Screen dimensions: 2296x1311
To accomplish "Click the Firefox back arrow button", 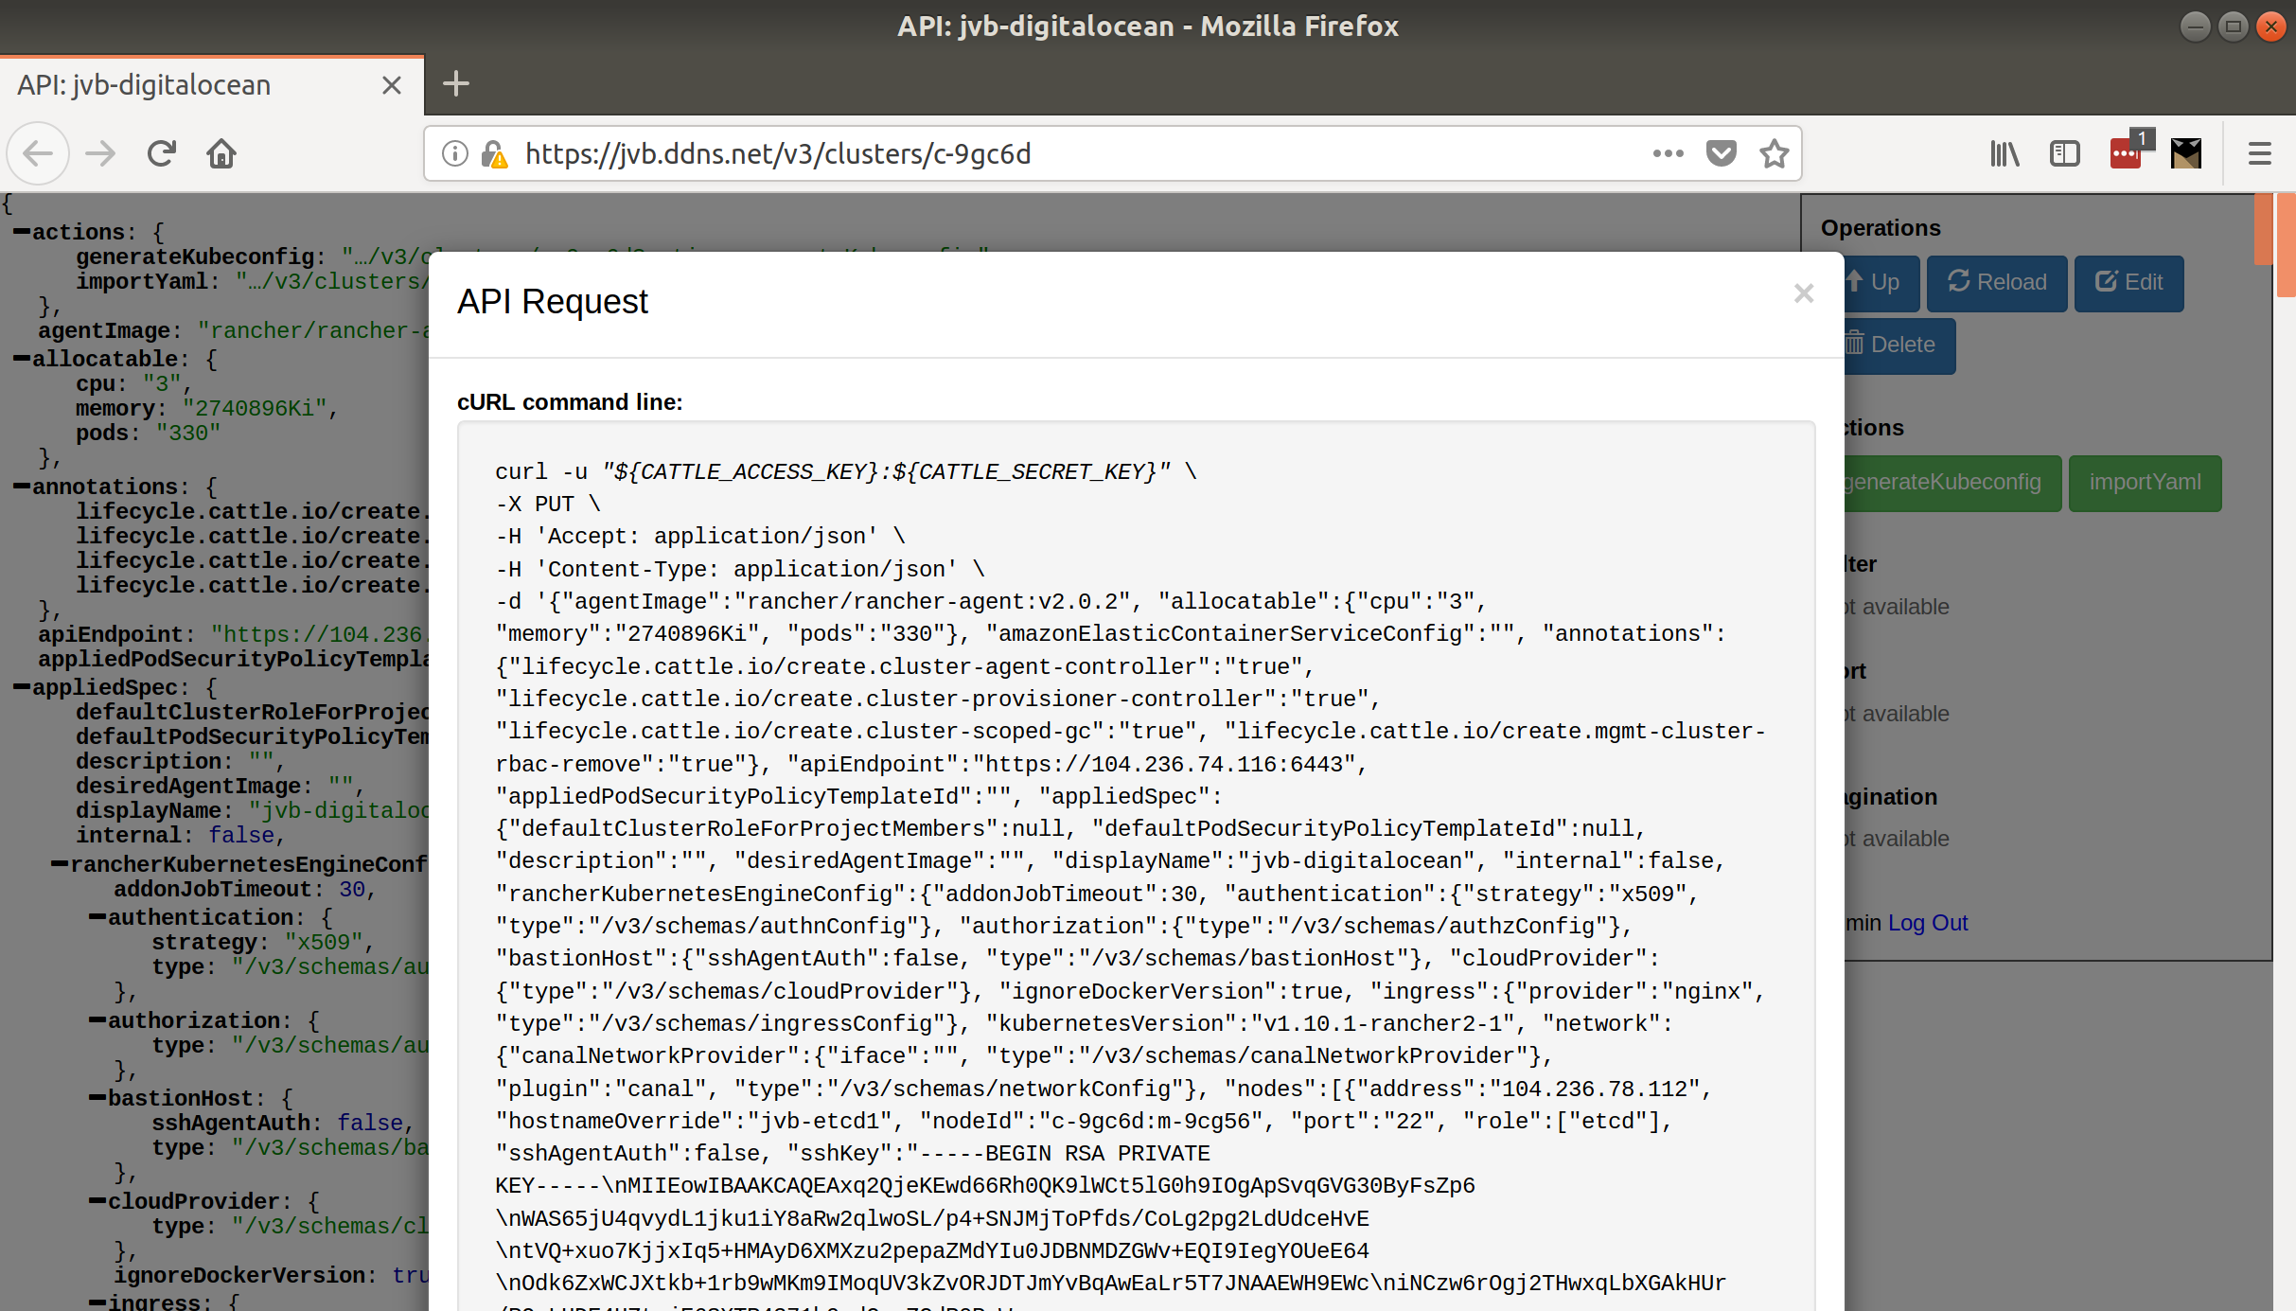I will 38,153.
